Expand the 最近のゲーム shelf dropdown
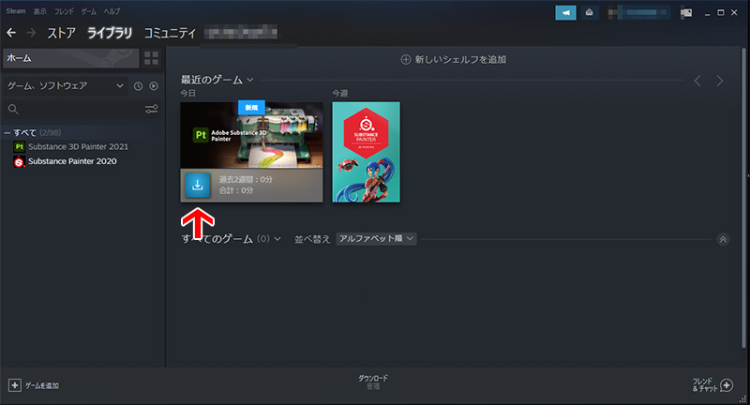750x405 pixels. [x=250, y=81]
